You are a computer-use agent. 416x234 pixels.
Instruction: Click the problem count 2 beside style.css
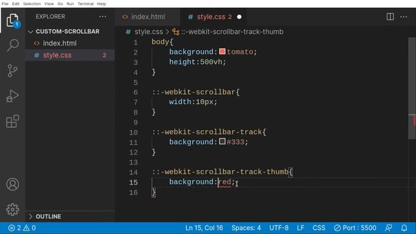click(104, 55)
